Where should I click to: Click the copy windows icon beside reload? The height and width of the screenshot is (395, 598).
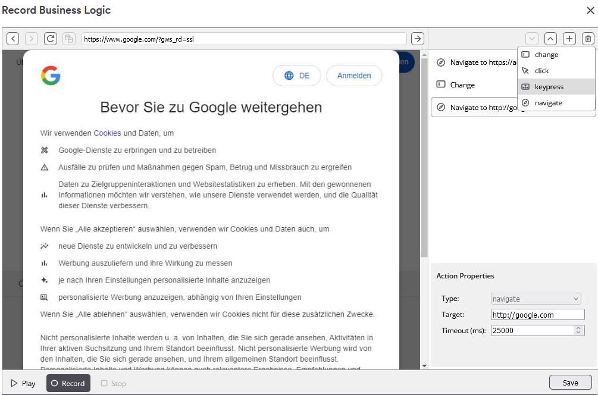click(69, 39)
